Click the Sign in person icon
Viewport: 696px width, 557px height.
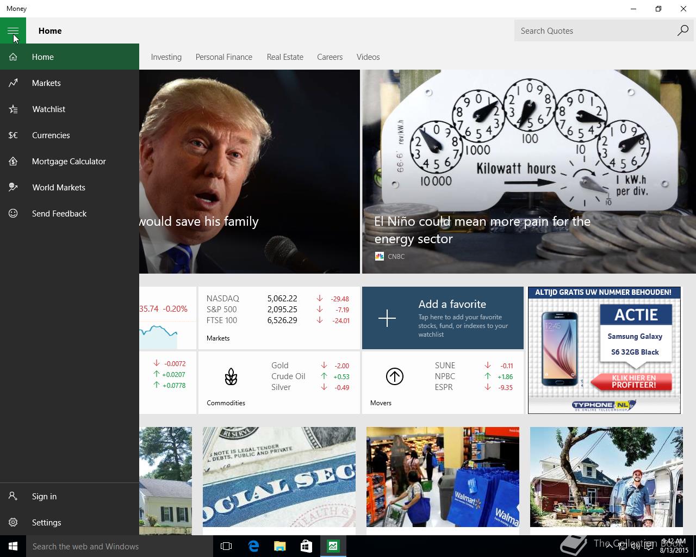13,496
